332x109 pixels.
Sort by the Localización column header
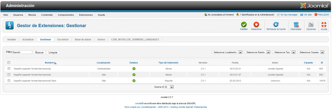click(x=104, y=63)
